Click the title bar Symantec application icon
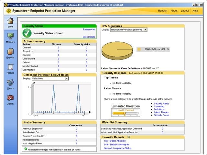 (x=6, y=5)
